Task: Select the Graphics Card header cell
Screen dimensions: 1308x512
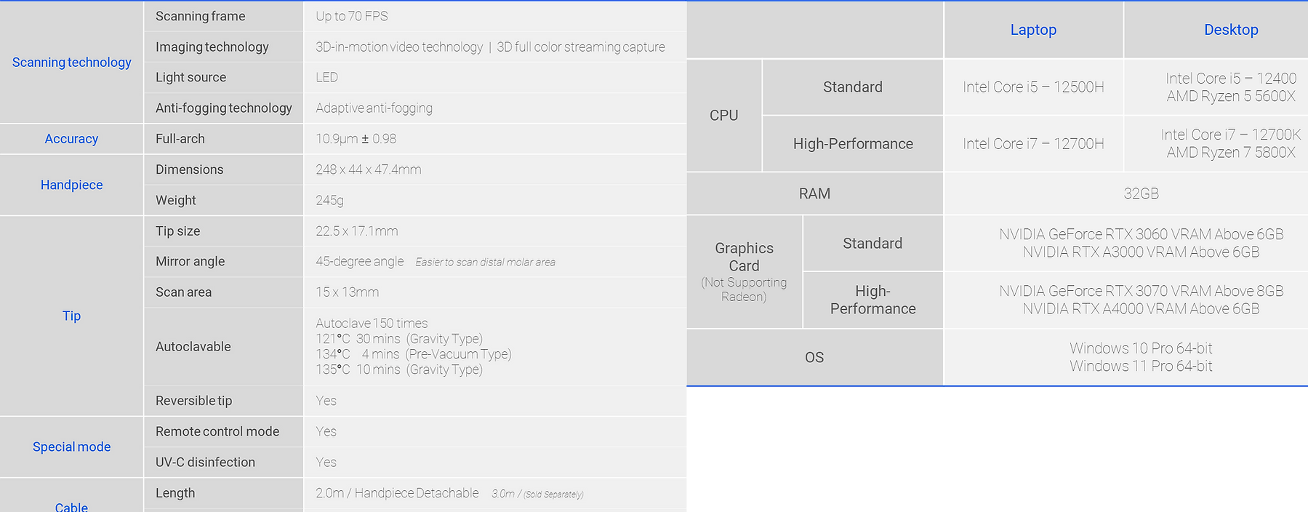Action: pos(744,272)
